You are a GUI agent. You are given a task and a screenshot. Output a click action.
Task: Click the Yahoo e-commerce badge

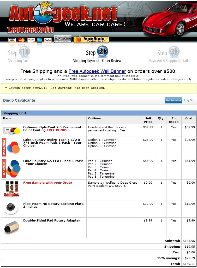click(63, 39)
